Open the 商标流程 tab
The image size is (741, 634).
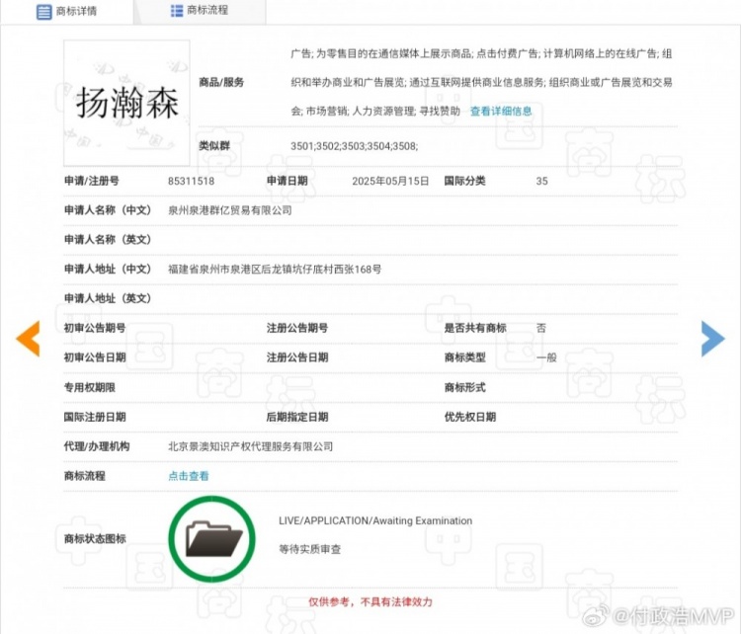[x=199, y=11]
